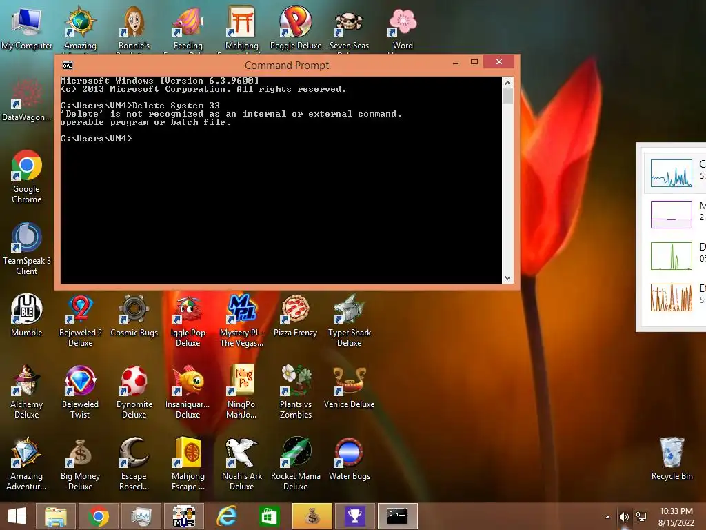Open the Mystery PI taskbar item

click(x=184, y=516)
